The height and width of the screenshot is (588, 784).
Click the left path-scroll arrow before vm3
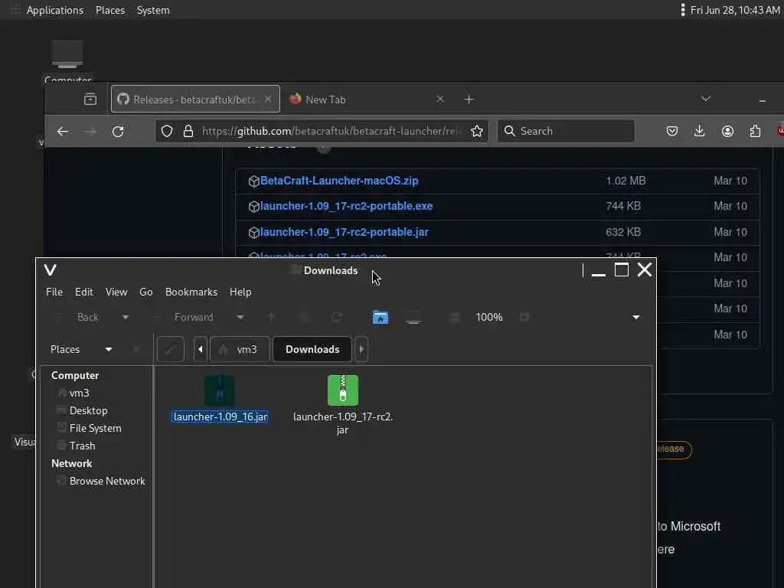click(x=200, y=349)
